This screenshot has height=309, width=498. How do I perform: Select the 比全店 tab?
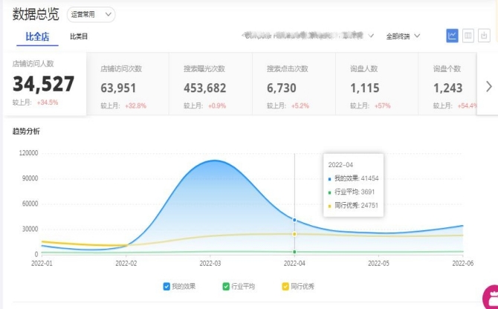pyautogui.click(x=36, y=36)
